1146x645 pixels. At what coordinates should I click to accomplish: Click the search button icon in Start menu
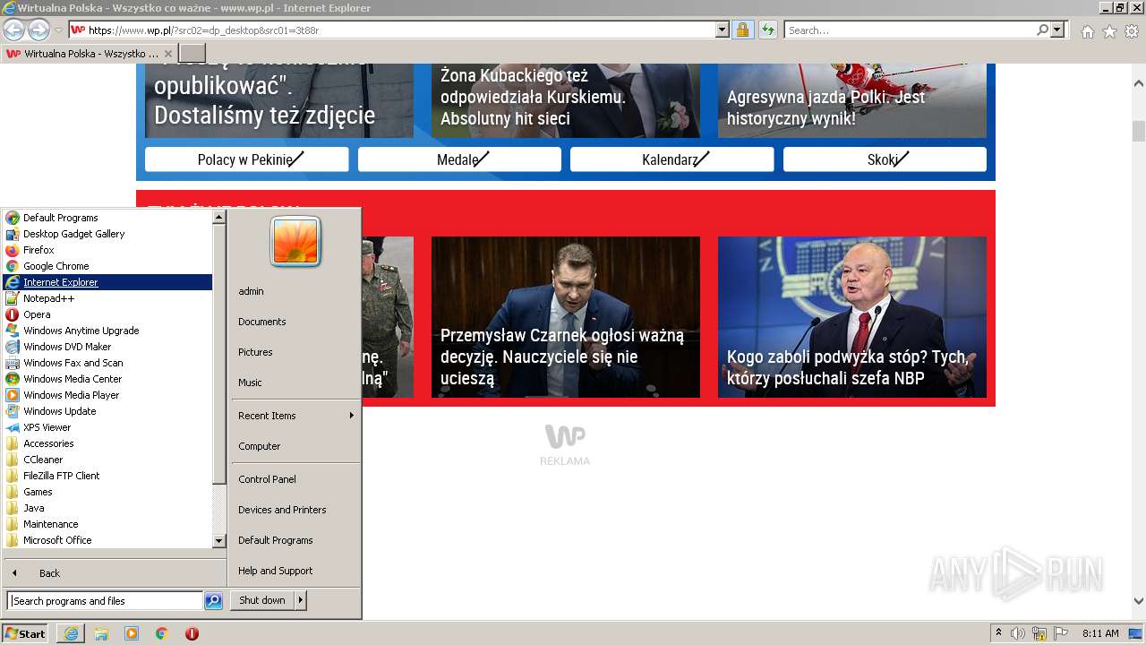point(213,601)
